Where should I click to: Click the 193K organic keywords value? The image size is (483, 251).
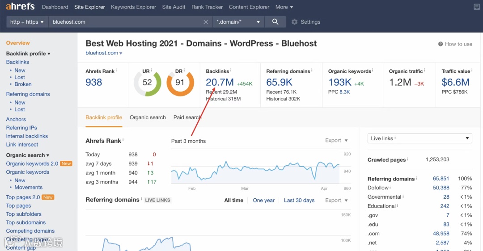(x=340, y=82)
